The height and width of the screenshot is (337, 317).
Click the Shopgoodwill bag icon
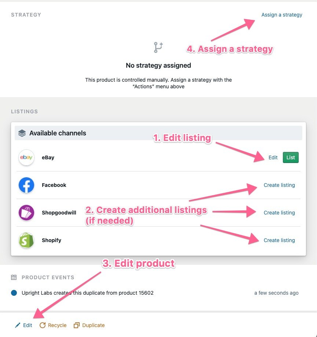click(x=26, y=213)
